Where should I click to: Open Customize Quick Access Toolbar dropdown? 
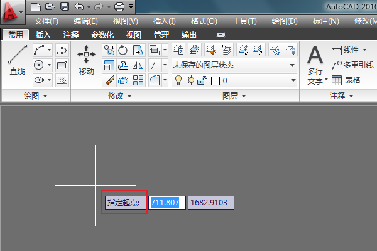pos(131,6)
